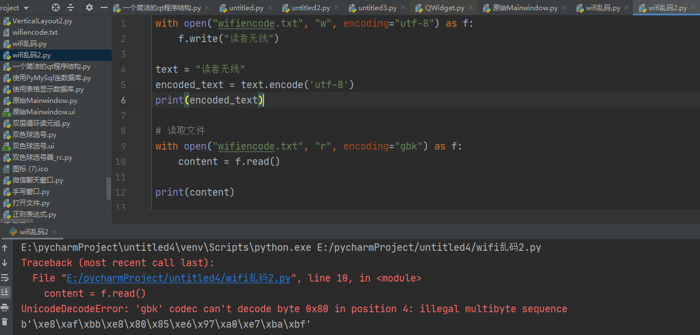The height and width of the screenshot is (335, 700).
Task: Place cursor on print(content) line
Action: click(x=195, y=192)
